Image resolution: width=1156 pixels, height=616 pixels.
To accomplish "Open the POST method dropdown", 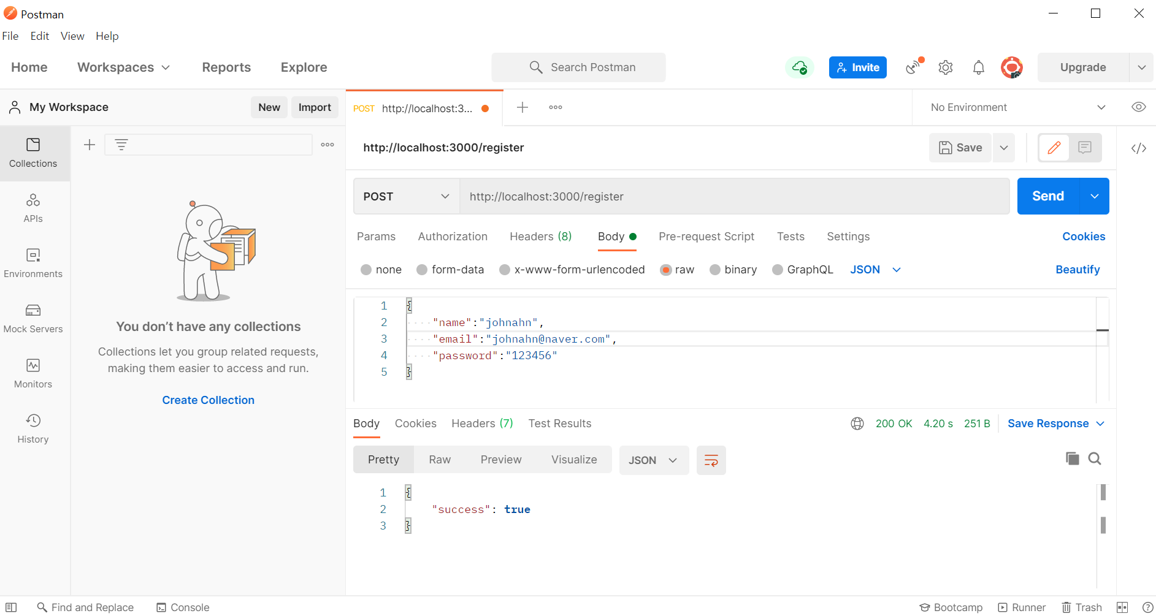I will coord(407,197).
